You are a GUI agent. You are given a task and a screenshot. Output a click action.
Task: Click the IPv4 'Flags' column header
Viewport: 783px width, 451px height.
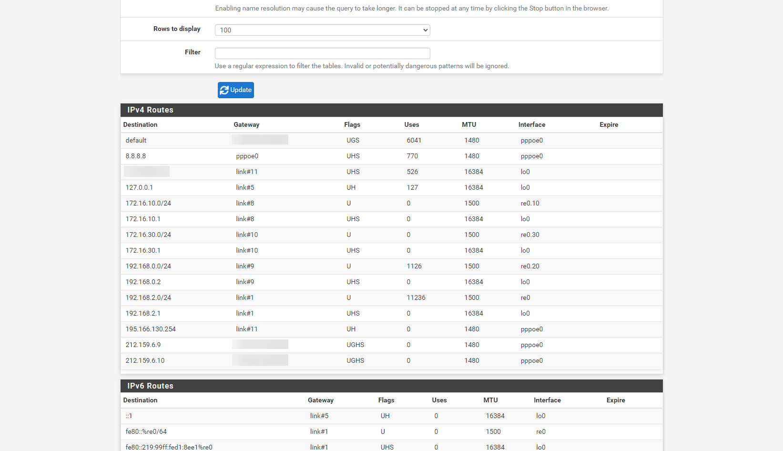(x=352, y=125)
